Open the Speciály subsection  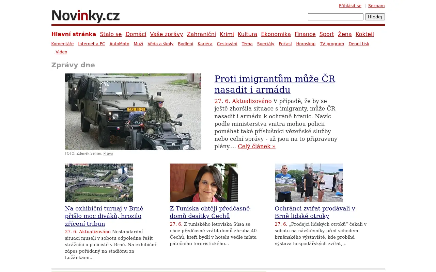266,44
